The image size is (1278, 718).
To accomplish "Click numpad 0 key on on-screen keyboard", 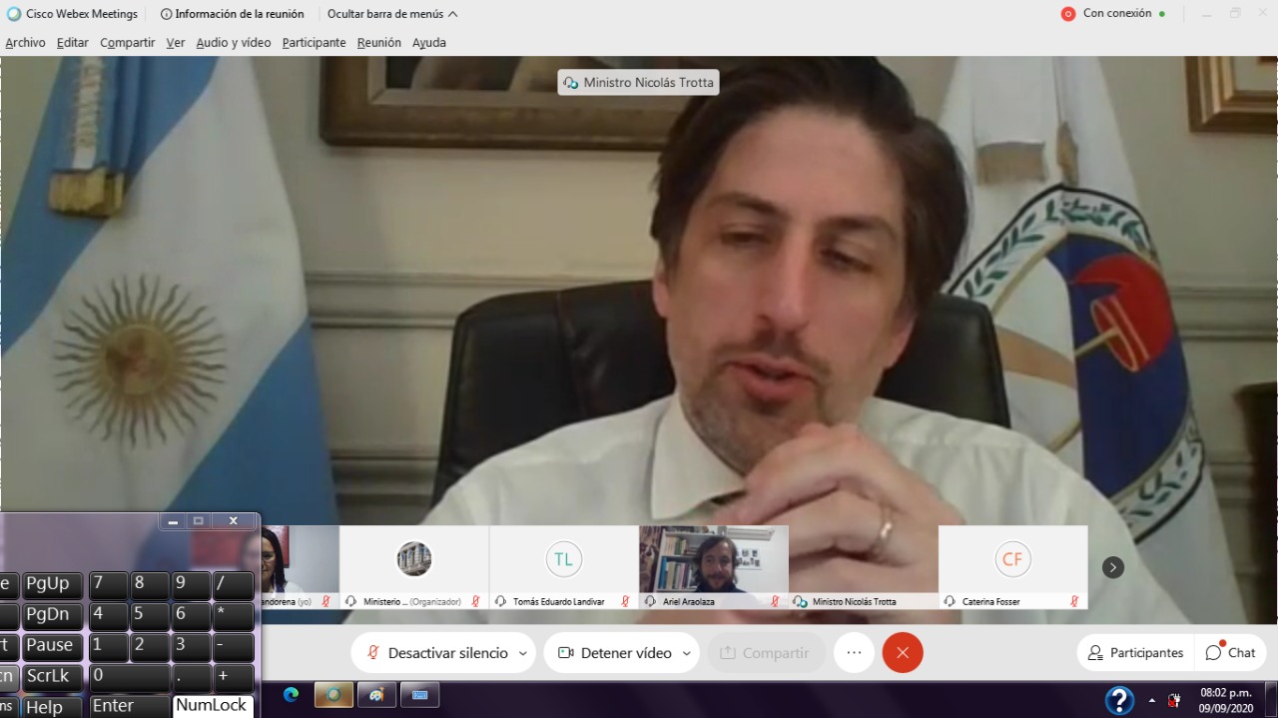I will pos(129,677).
